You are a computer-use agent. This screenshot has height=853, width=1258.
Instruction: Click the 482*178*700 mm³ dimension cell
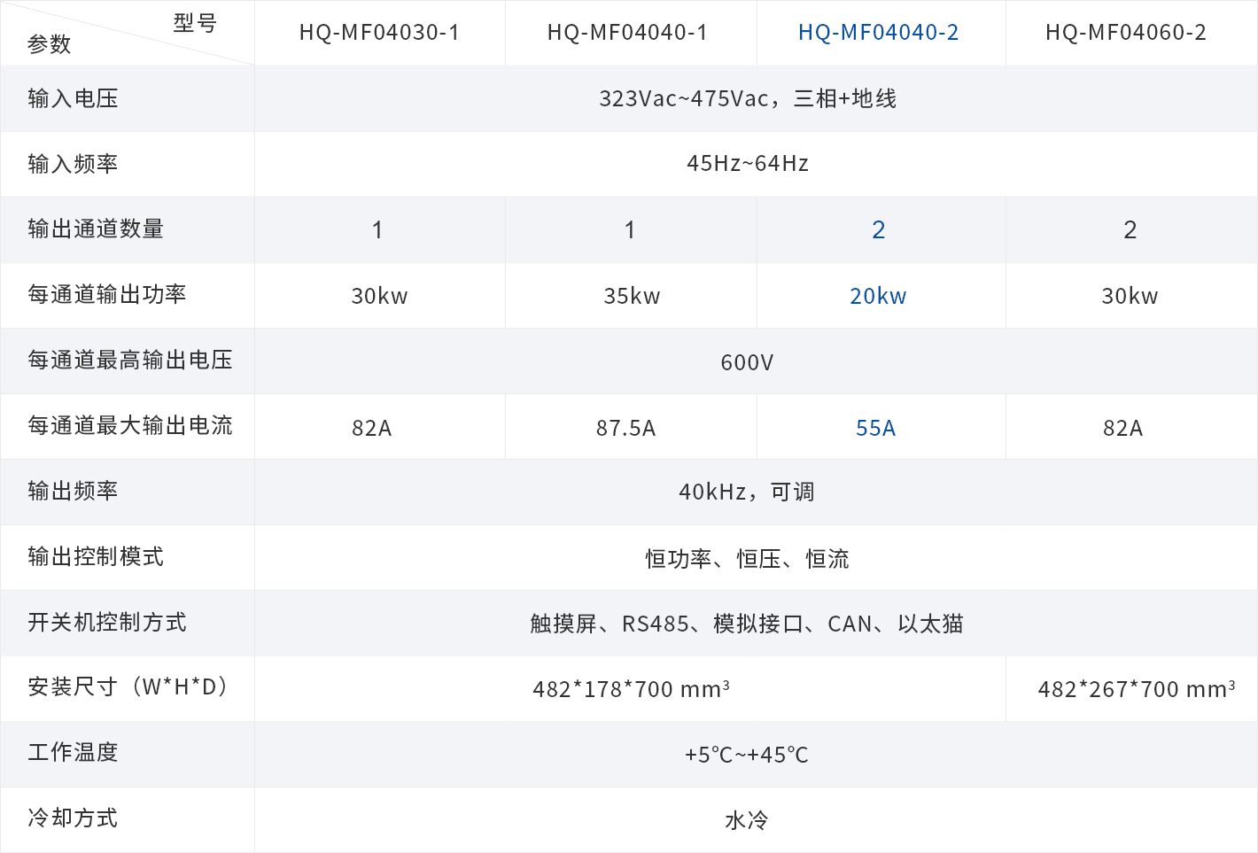coord(631,689)
